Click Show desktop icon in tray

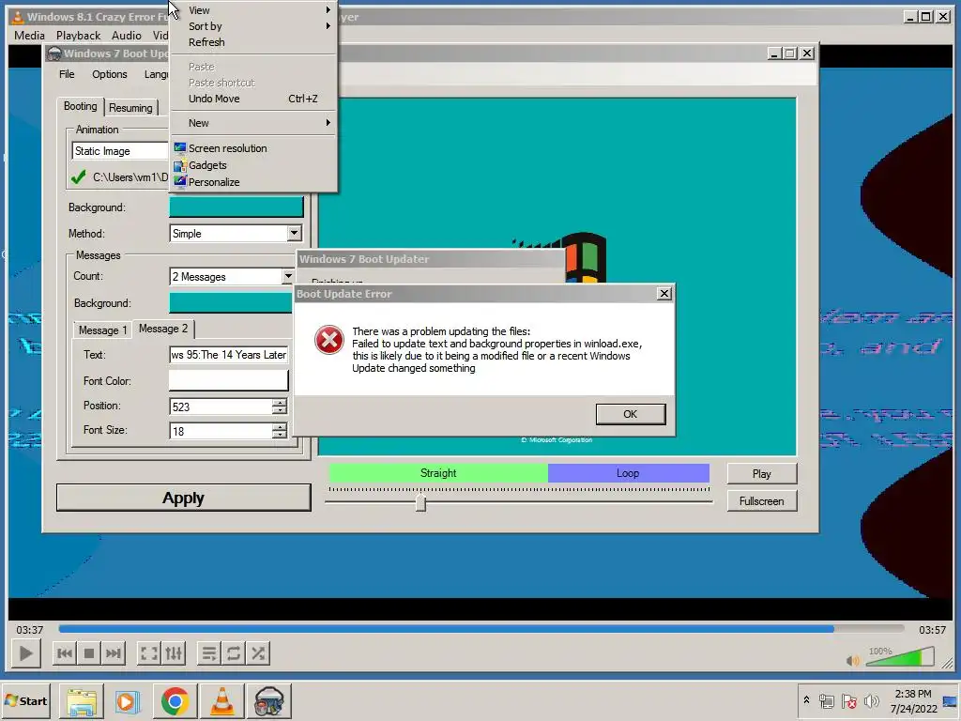point(951,701)
